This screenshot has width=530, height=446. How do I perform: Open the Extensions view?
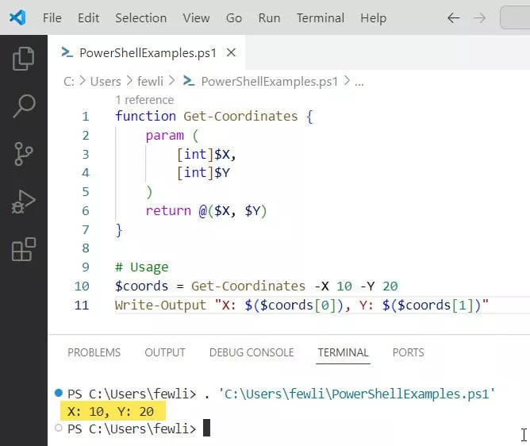click(24, 249)
